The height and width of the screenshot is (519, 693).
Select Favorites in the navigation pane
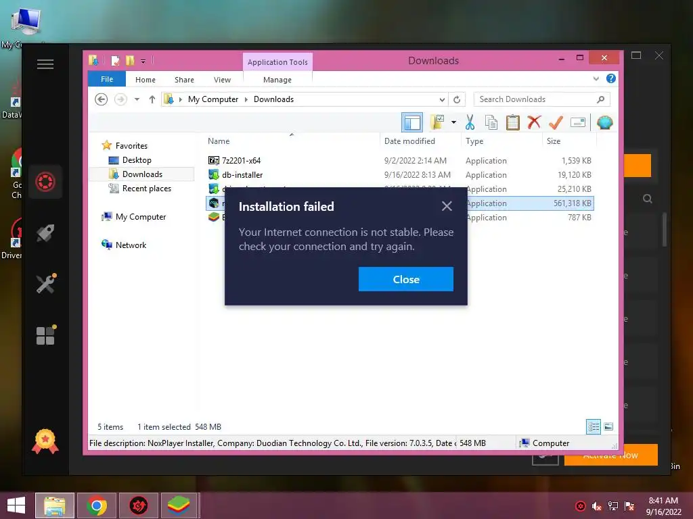131,146
